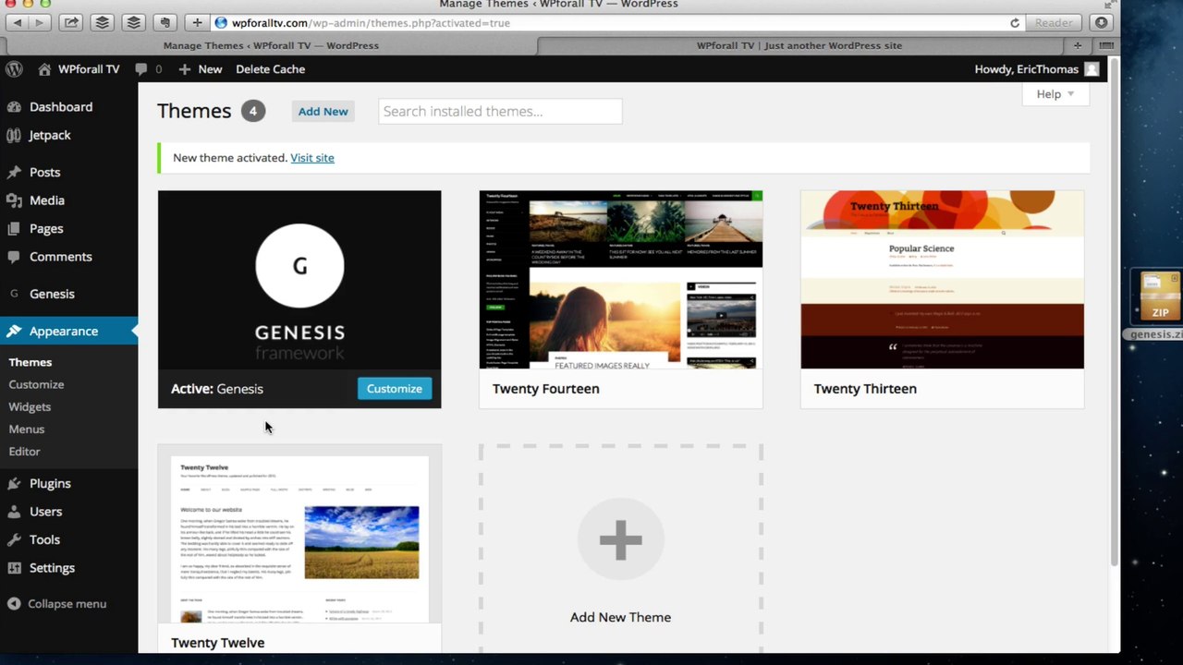This screenshot has height=665, width=1183.
Task: Click the Twenty Fourteen theme name label
Action: (546, 389)
